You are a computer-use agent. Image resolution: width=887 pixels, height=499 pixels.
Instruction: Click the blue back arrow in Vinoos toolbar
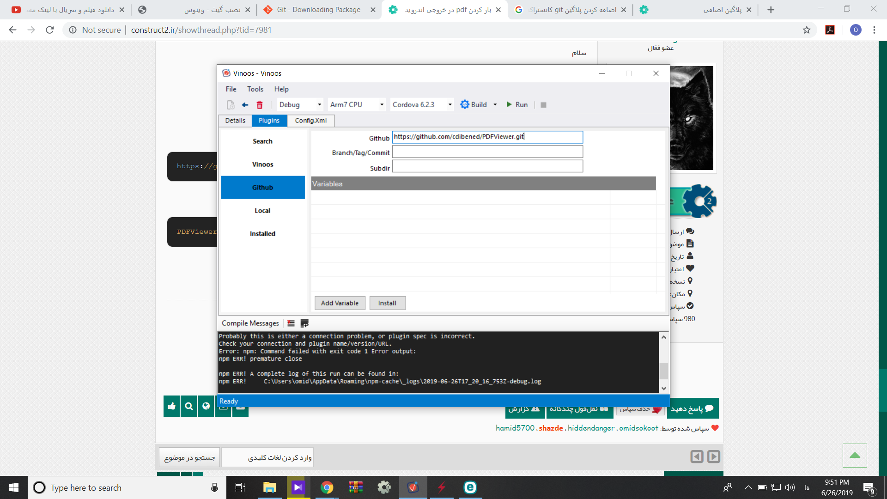click(245, 105)
